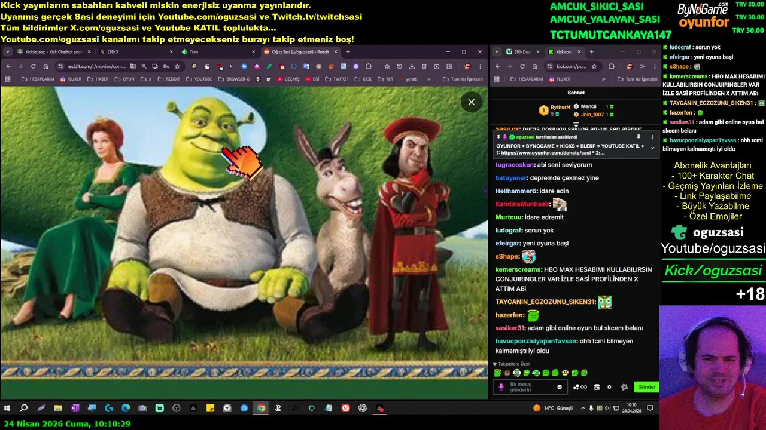
Task: Click the Bir mesaj gönderin chat input
Action: click(x=531, y=387)
